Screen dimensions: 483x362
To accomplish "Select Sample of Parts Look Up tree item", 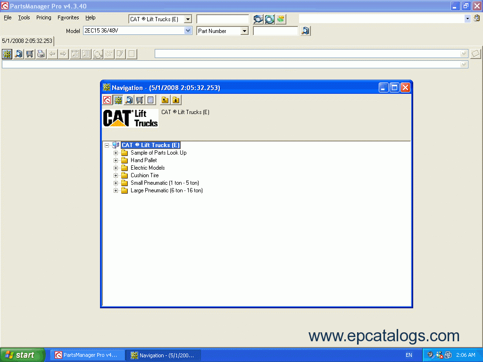I will [158, 153].
